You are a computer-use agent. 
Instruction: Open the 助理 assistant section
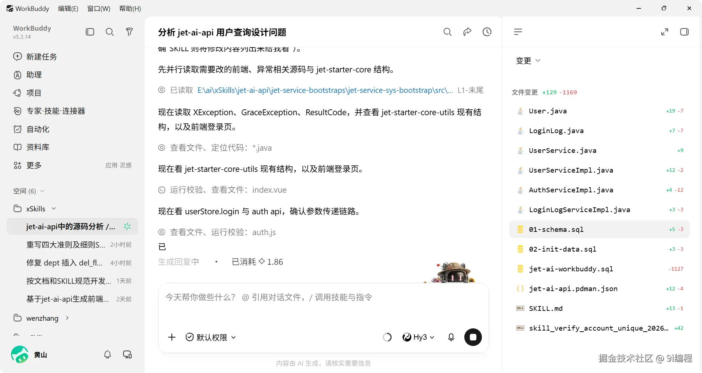(x=72, y=75)
